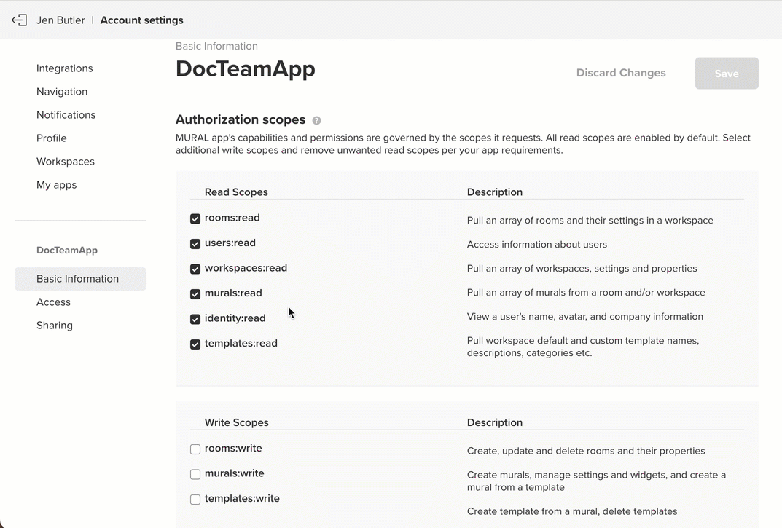Viewport: 782px width, 528px height.
Task: Open Navigation settings in sidebar
Action: (x=62, y=92)
